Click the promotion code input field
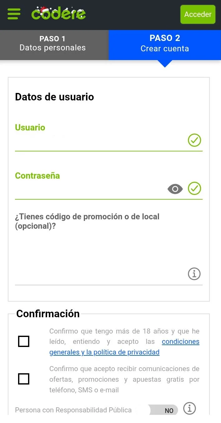Image resolution: width=221 pixels, height=423 pixels. point(100,275)
